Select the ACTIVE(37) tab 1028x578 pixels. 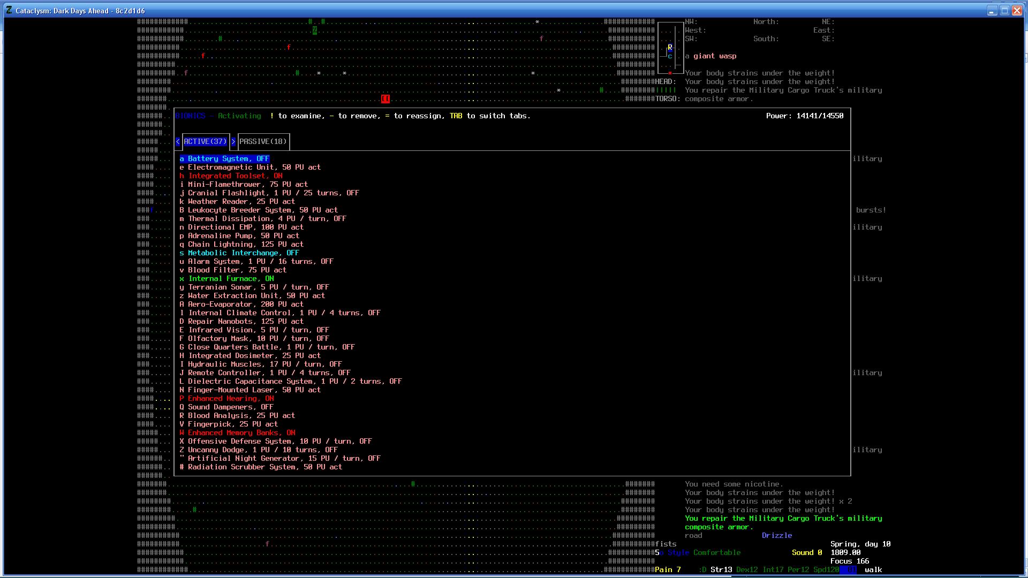coord(205,142)
